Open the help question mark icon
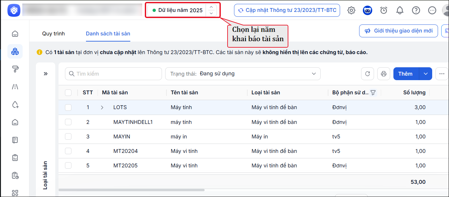Viewport: 449px width, 197px height. pyautogui.click(x=416, y=10)
